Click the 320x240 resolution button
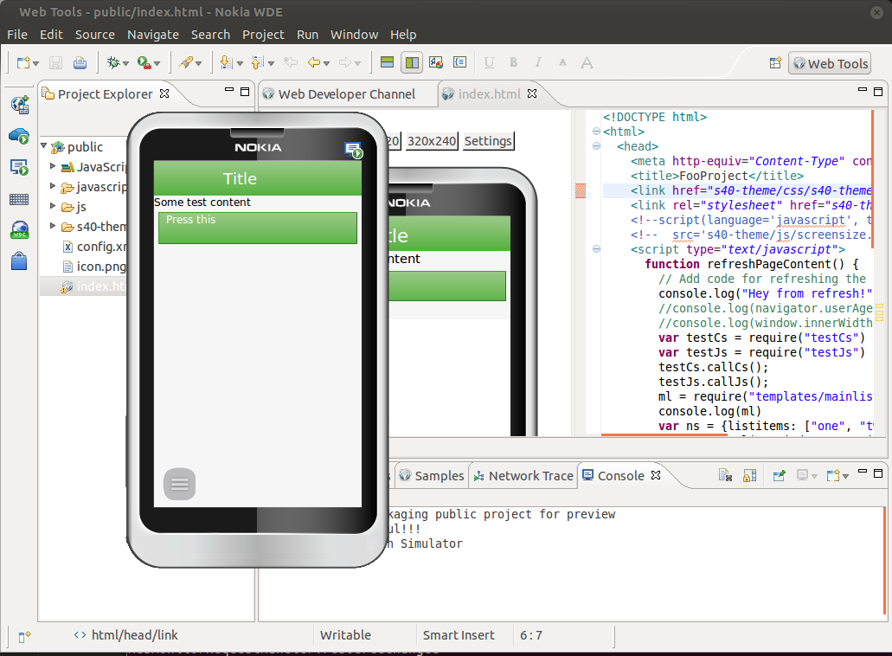Viewport: 892px width, 656px height. click(432, 141)
